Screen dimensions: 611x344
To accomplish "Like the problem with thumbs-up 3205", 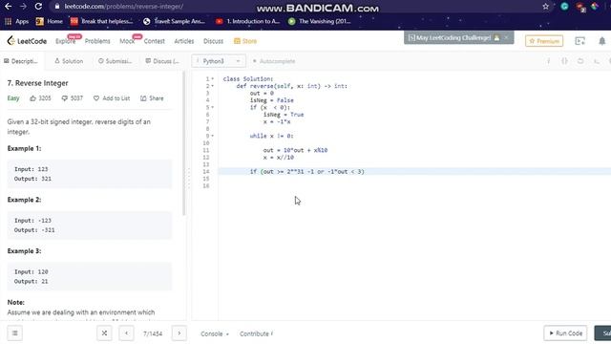I will [x=40, y=98].
